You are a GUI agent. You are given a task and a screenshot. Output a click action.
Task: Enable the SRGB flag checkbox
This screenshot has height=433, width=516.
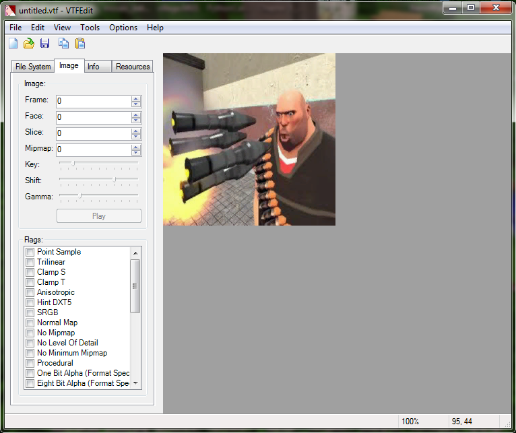click(x=30, y=312)
